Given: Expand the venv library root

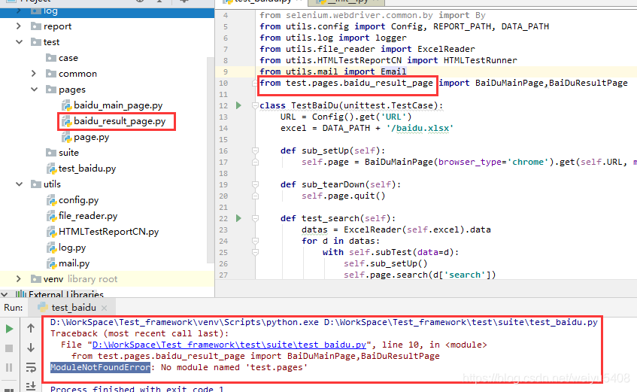Looking at the screenshot, I should click(x=18, y=278).
